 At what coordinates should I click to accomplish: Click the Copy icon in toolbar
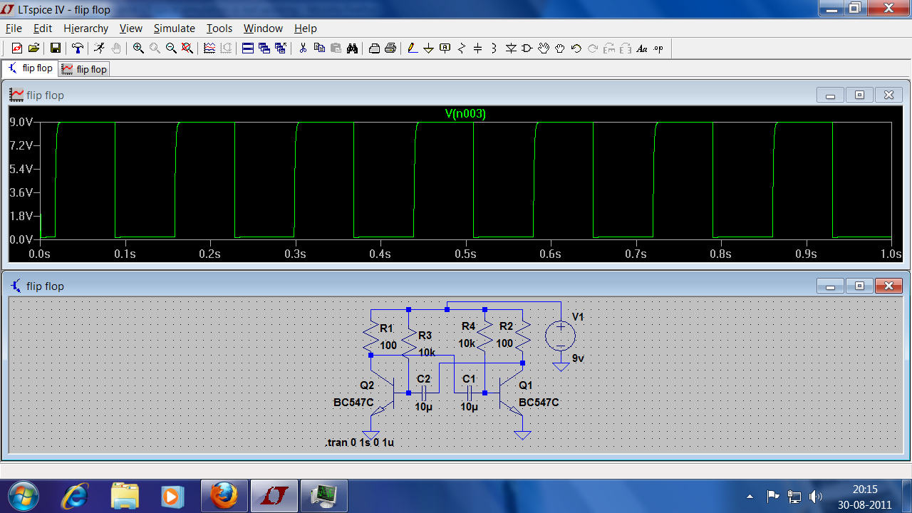(x=319, y=48)
